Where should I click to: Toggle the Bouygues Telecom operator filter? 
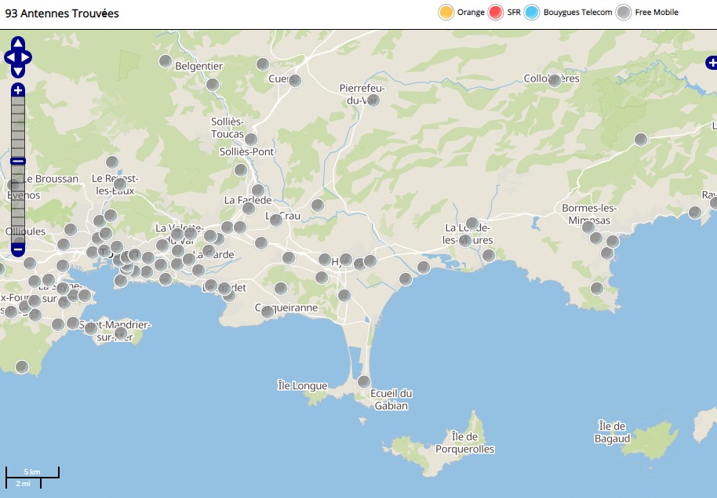[533, 13]
